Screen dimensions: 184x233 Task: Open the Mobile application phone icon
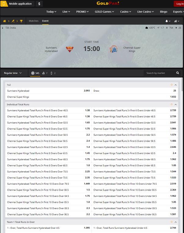(4, 4)
